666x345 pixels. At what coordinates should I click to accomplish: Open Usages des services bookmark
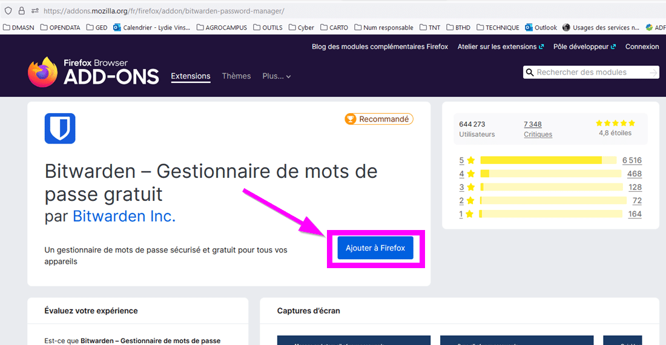[x=601, y=28]
